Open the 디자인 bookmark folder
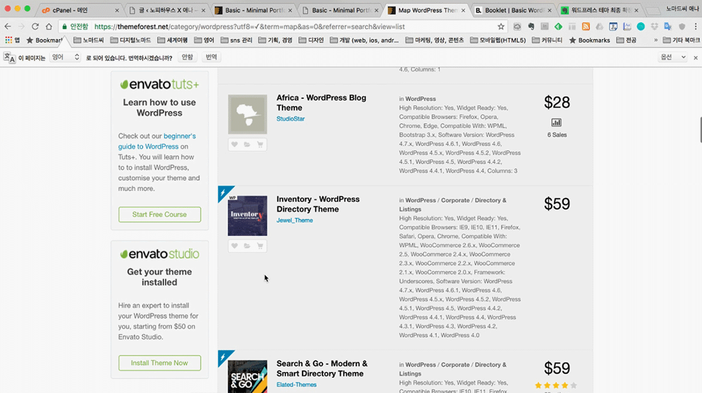The height and width of the screenshot is (393, 702). [x=311, y=40]
